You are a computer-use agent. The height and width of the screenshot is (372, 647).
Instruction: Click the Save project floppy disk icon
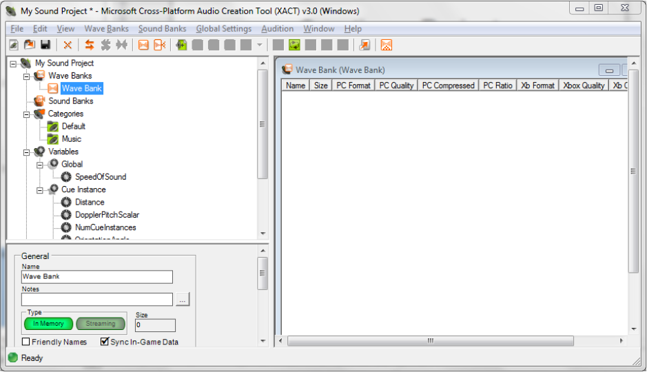pyautogui.click(x=45, y=45)
